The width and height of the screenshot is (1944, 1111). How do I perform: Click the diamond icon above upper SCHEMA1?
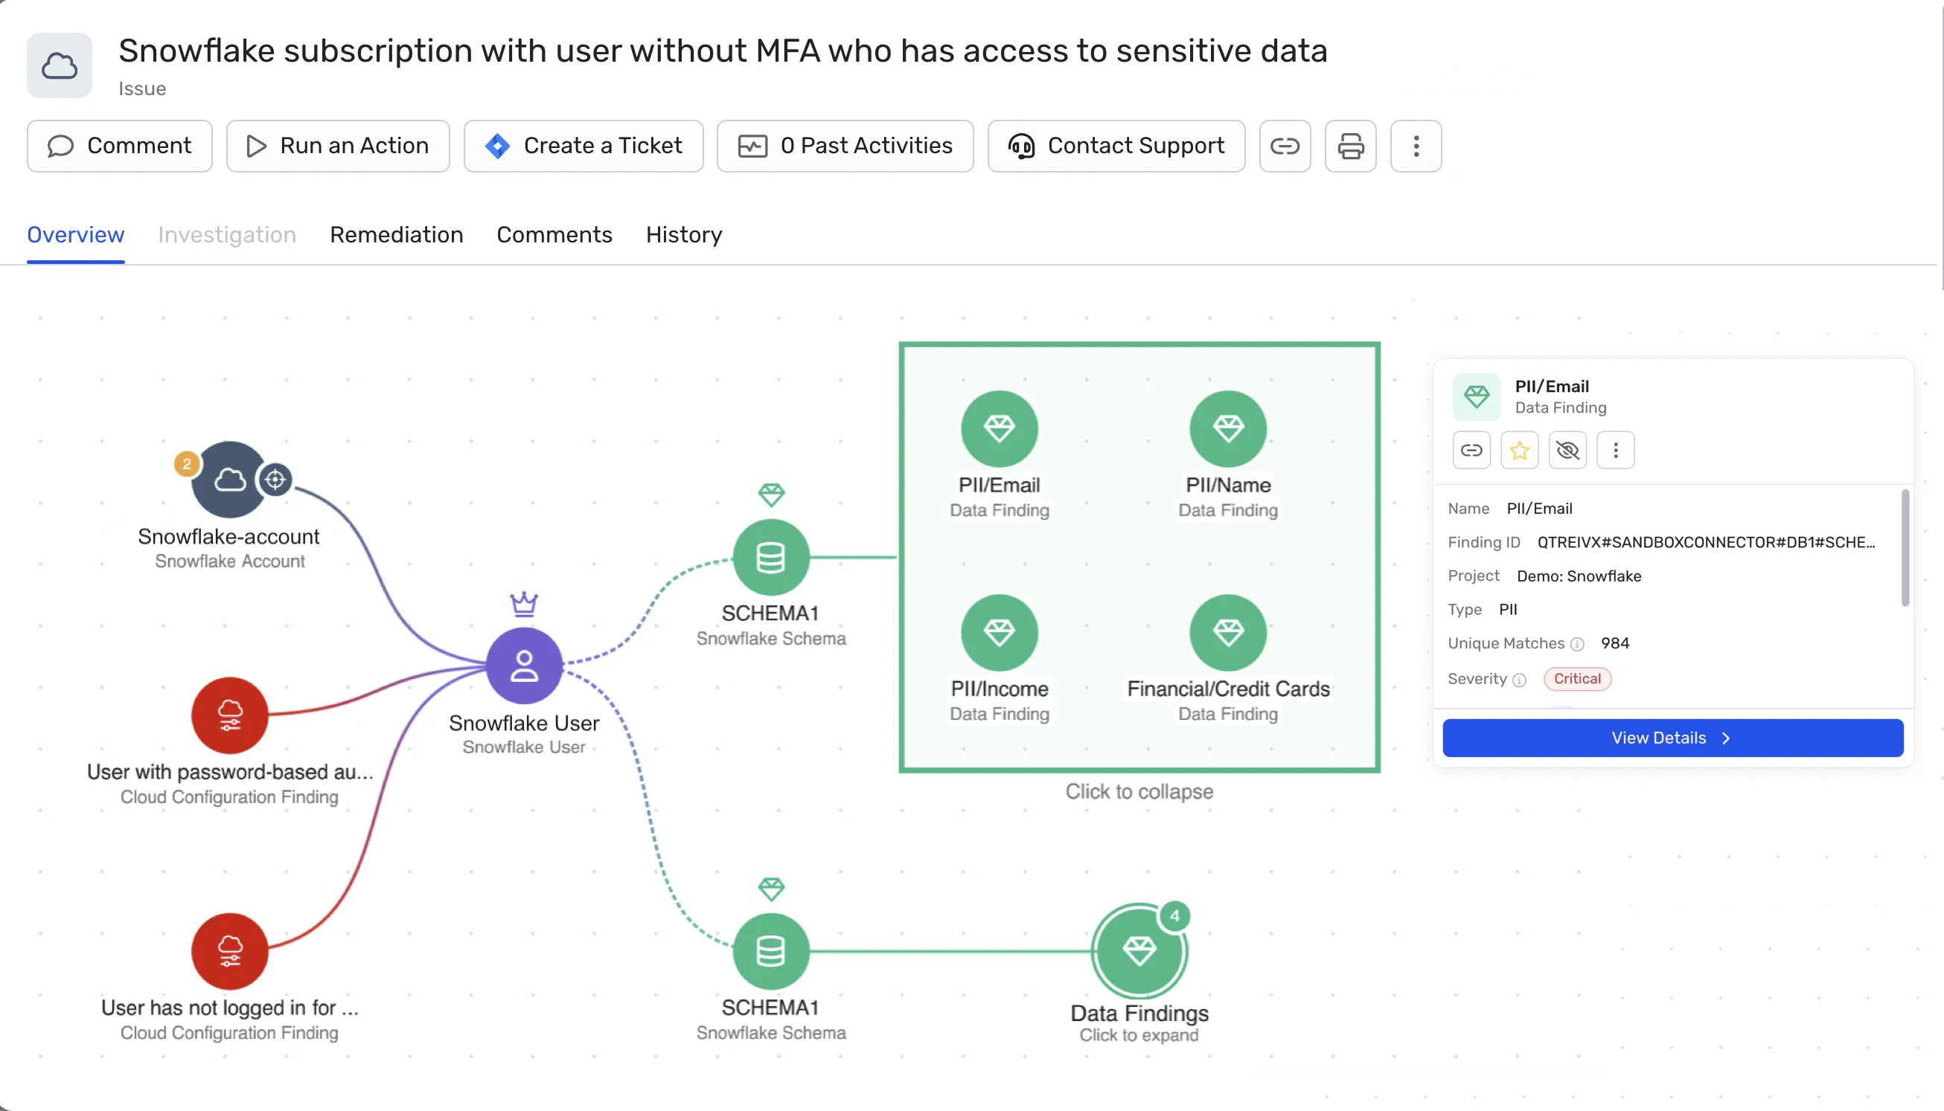click(771, 495)
